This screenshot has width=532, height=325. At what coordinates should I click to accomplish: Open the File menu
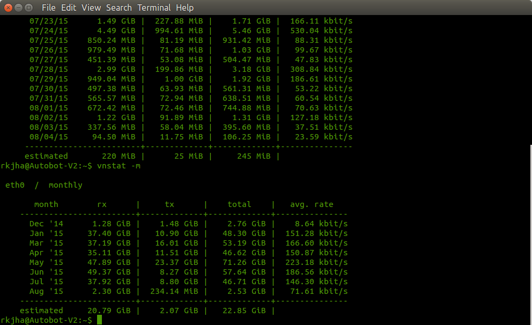tap(48, 8)
